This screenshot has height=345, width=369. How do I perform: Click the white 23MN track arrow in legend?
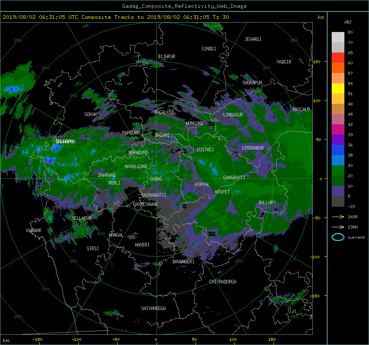point(338,227)
